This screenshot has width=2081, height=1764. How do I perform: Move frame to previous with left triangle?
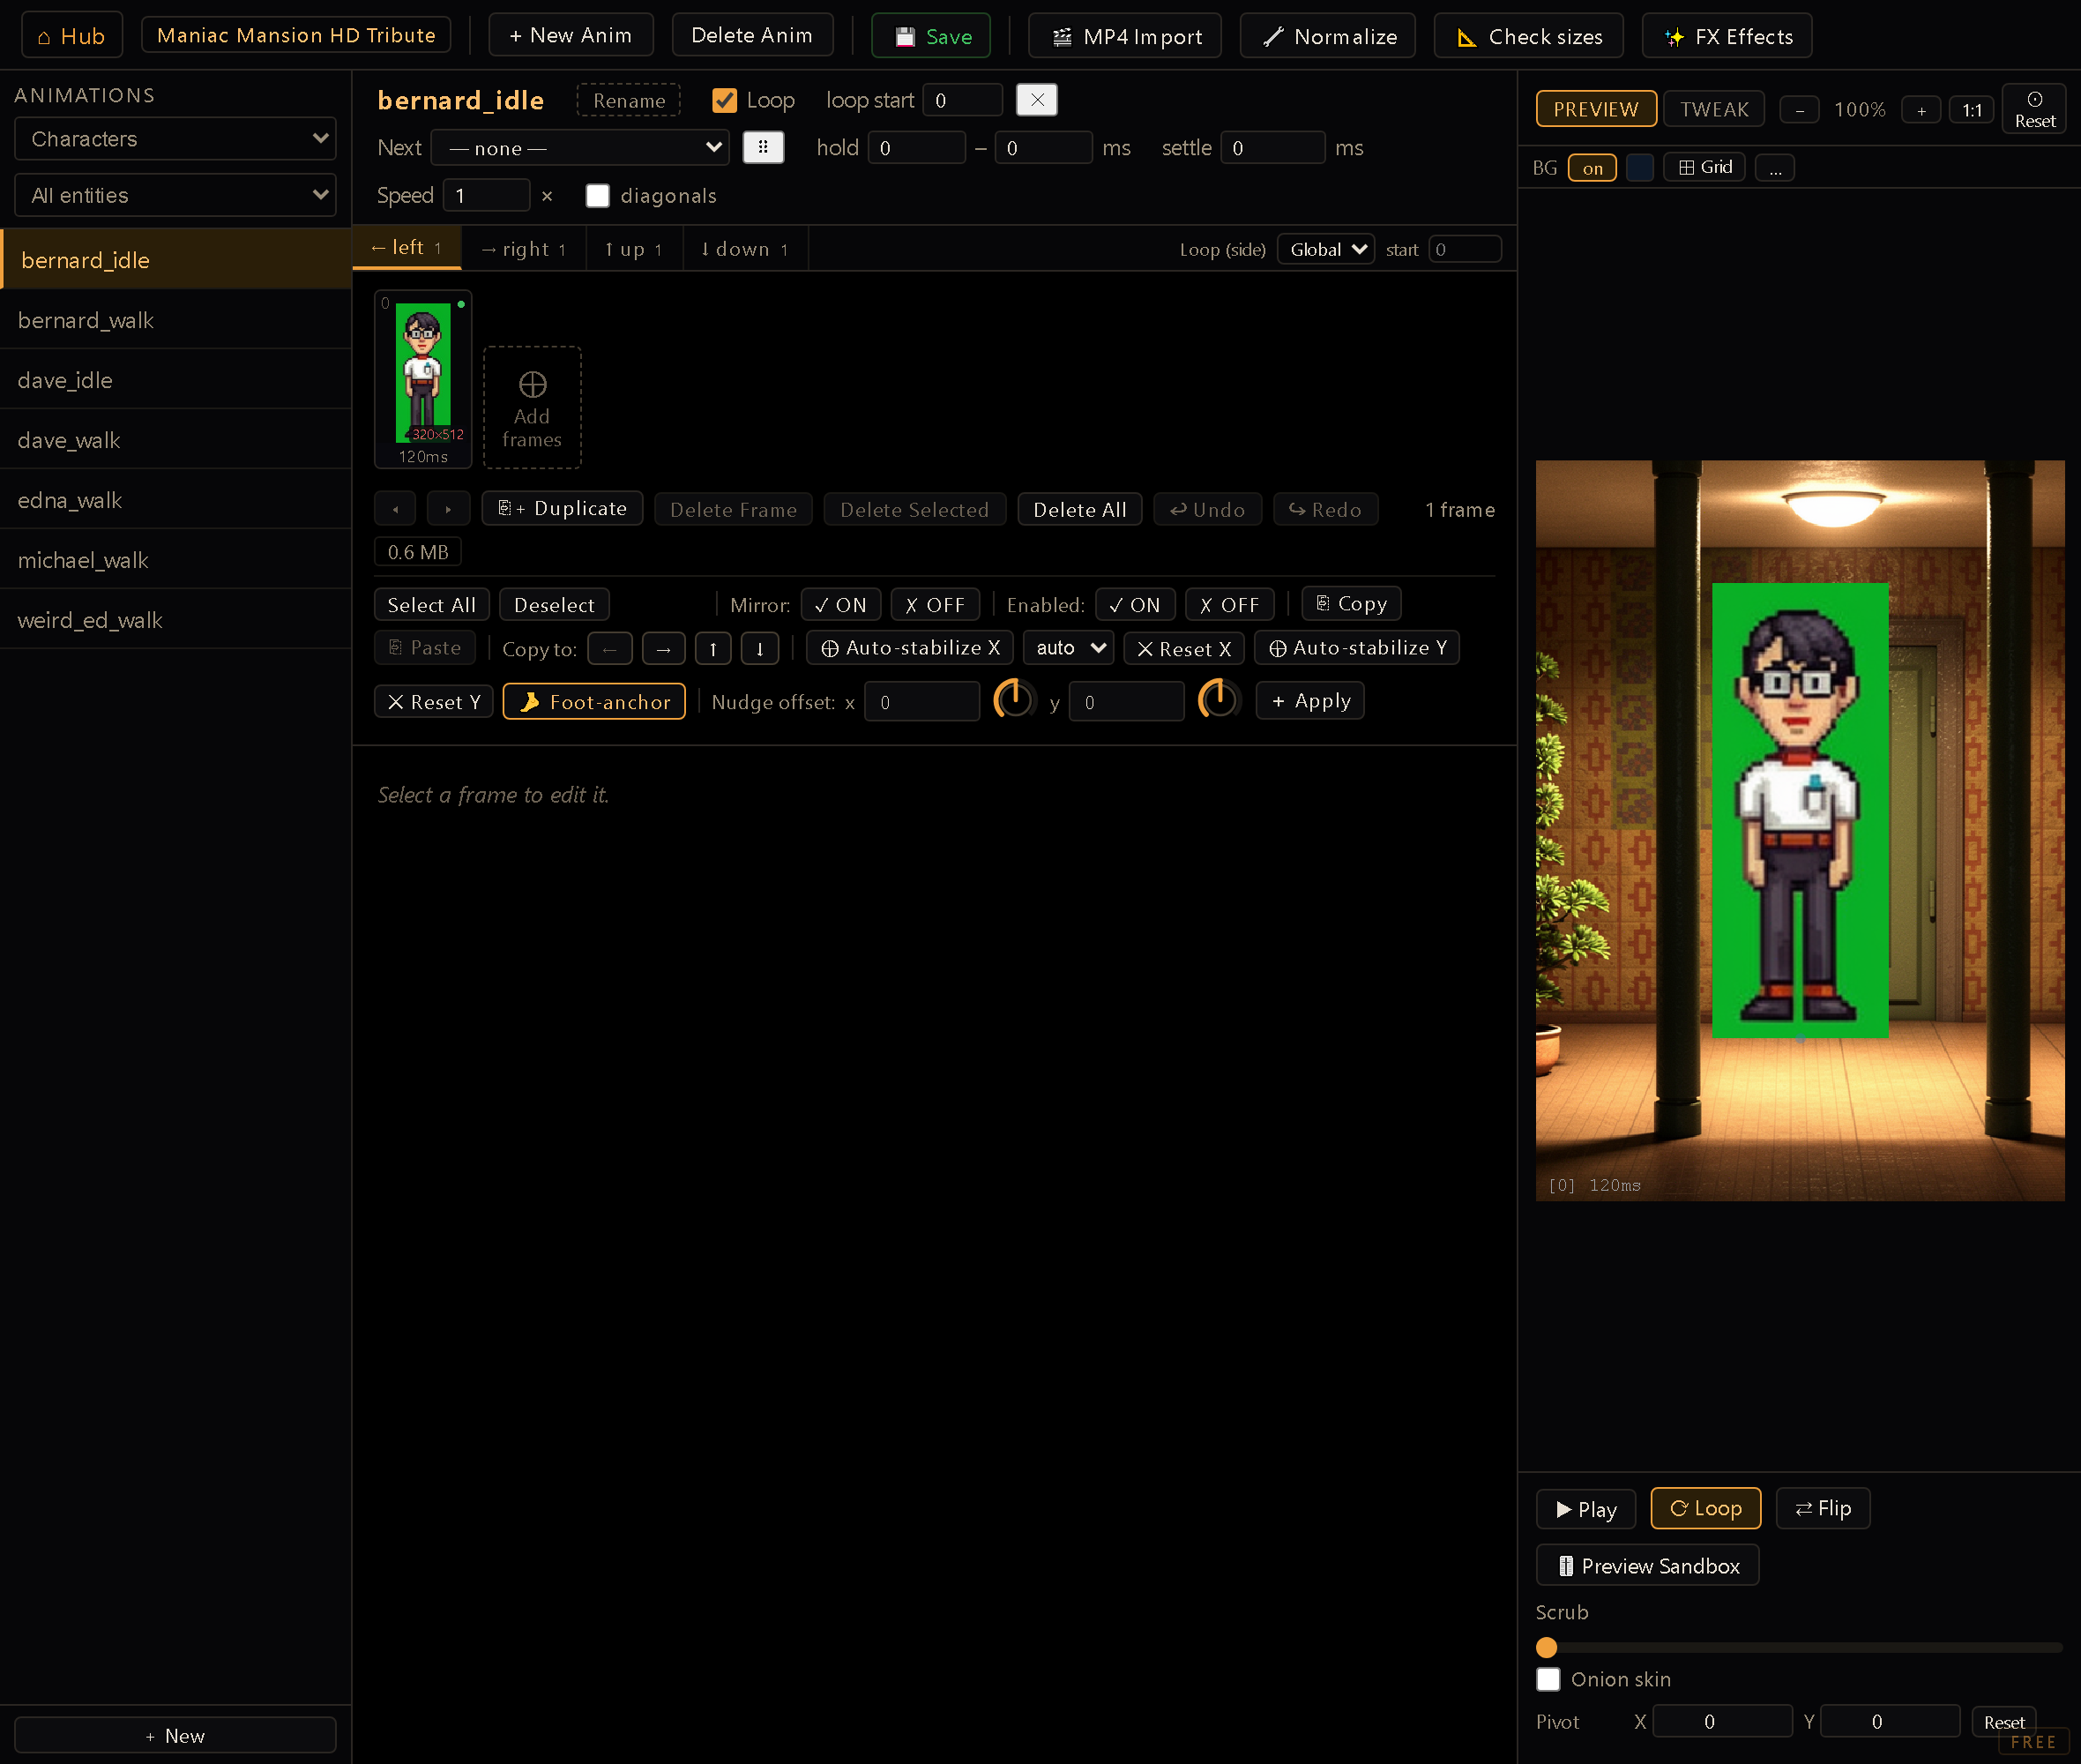(x=395, y=510)
